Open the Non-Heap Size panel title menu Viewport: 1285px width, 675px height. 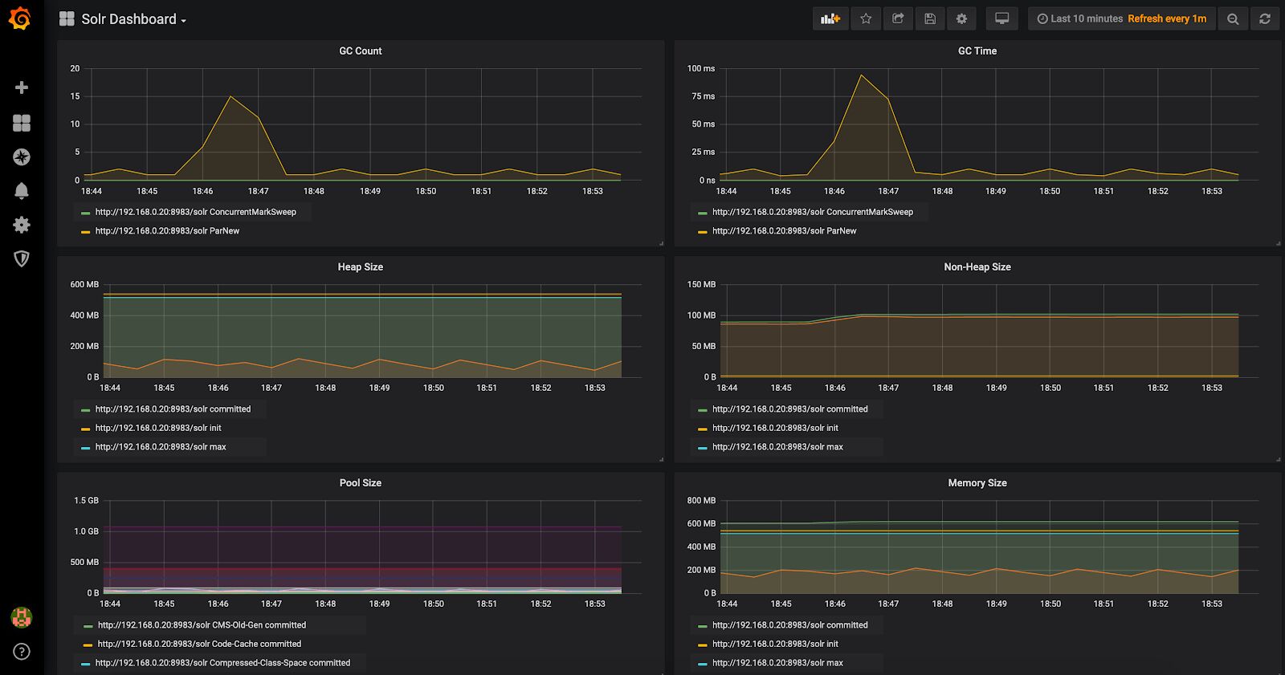pyautogui.click(x=977, y=266)
